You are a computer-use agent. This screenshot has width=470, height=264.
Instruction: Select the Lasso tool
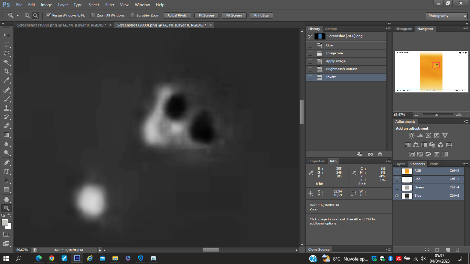[x=7, y=53]
